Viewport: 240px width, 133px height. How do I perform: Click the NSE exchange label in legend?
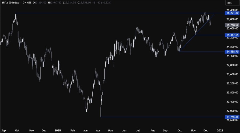pyautogui.click(x=29, y=3)
